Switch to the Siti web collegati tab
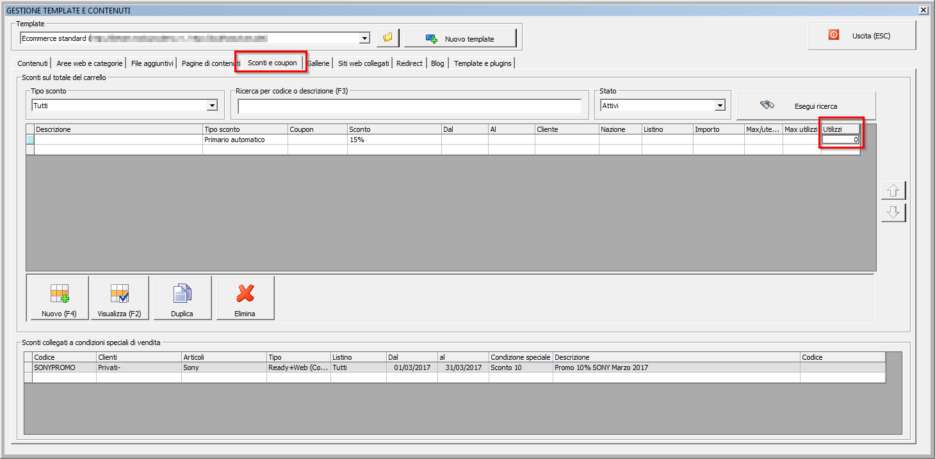This screenshot has width=935, height=459. (363, 63)
